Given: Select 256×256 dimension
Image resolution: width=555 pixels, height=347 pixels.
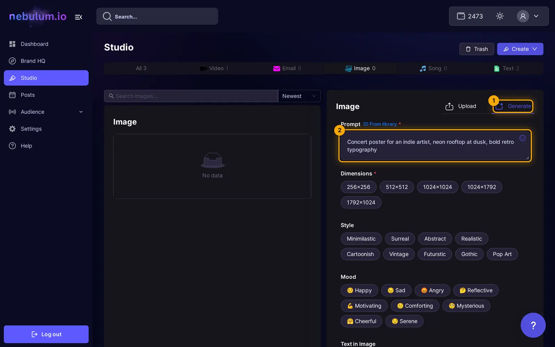Looking at the screenshot, I should click(358, 187).
